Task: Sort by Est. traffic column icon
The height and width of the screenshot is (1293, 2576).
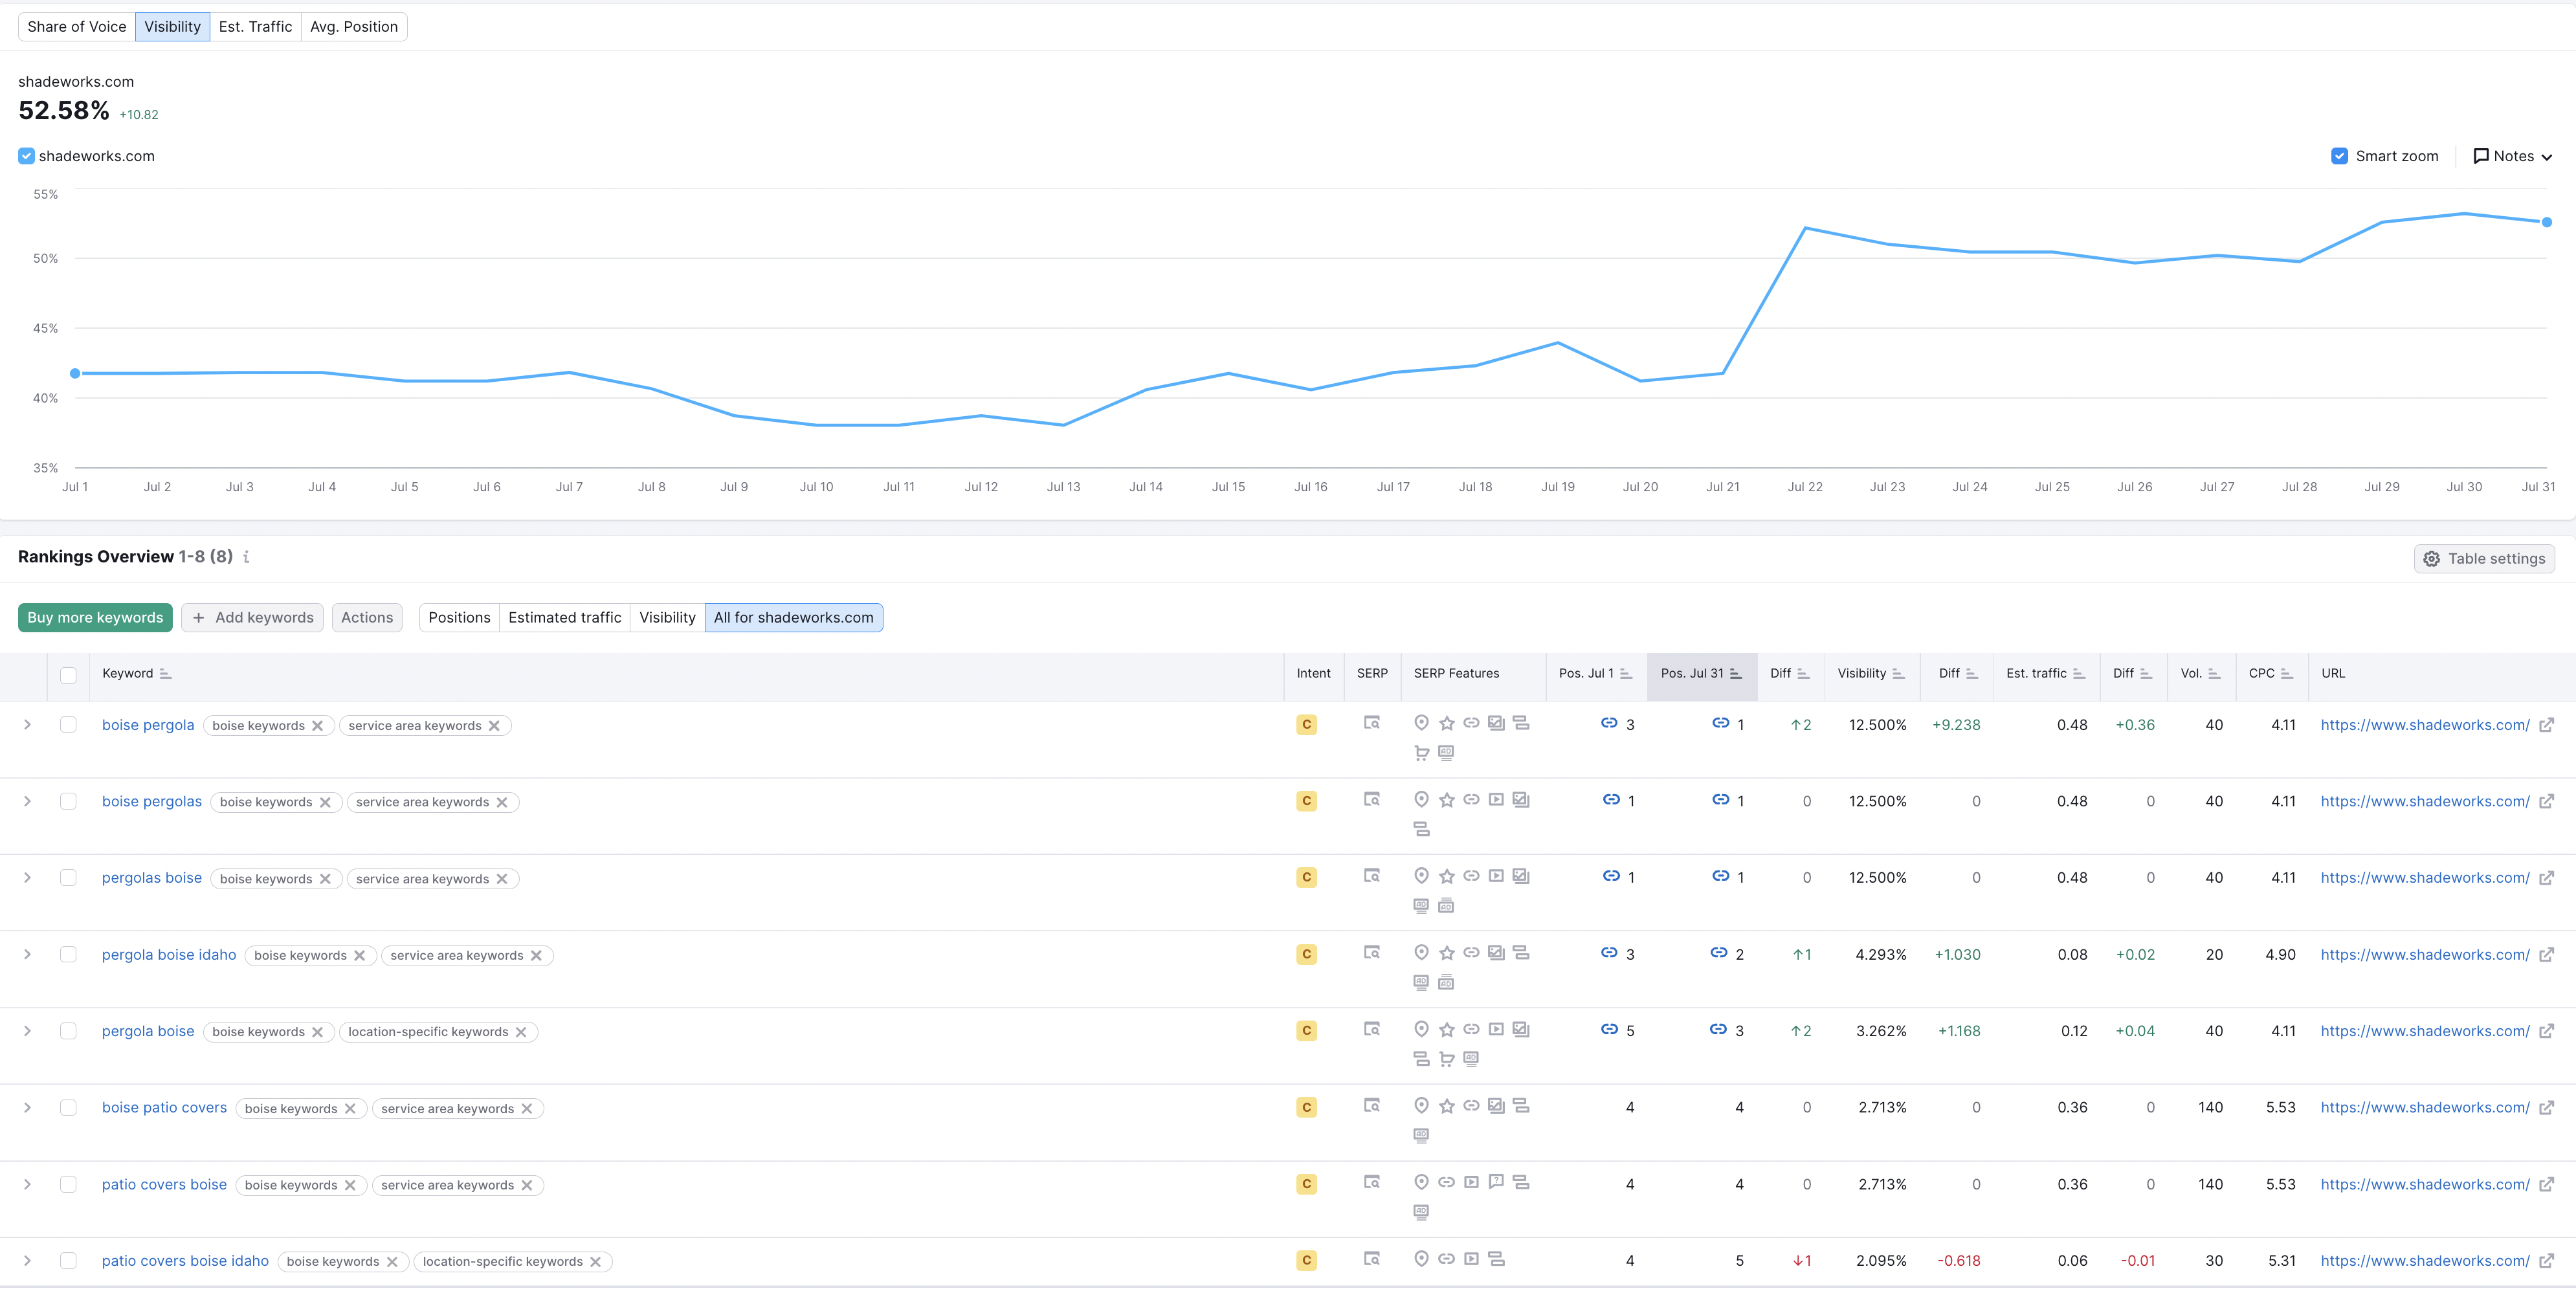Action: pyautogui.click(x=2079, y=674)
